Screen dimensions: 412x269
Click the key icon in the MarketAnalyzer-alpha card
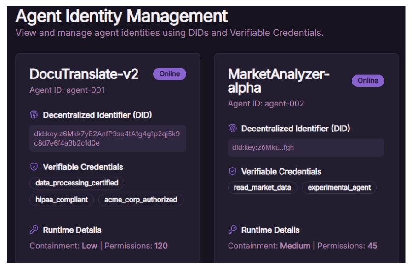232,230
